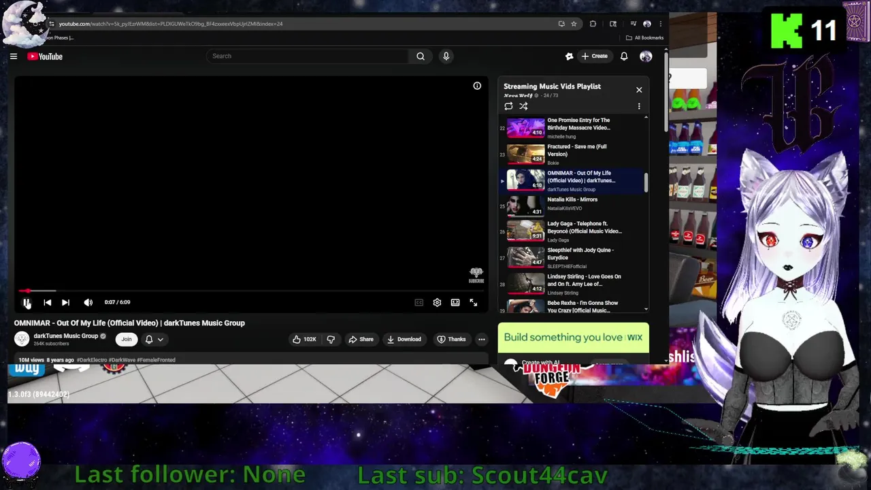Toggle closed captions in the player
The width and height of the screenshot is (871, 490).
419,302
